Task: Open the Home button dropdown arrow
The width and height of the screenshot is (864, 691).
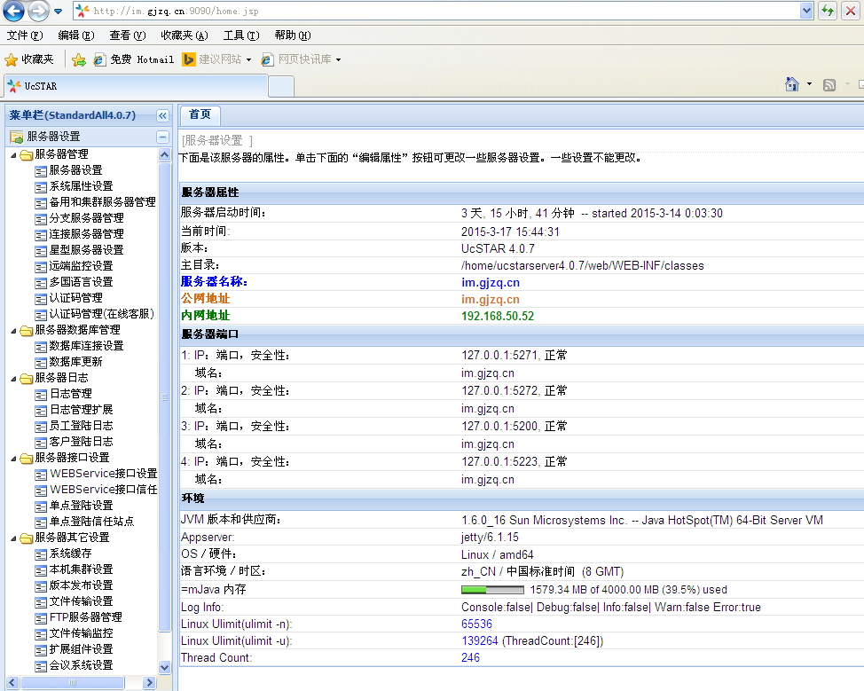Action: click(809, 84)
